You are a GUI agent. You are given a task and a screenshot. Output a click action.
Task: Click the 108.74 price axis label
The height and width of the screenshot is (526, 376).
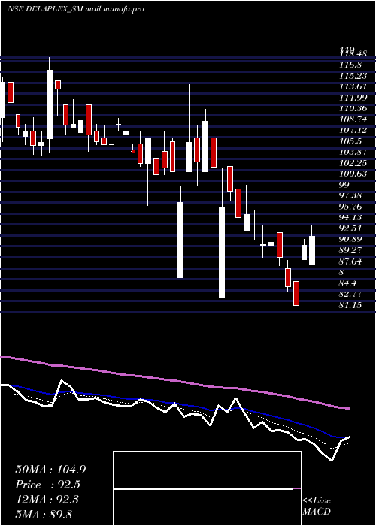click(353, 119)
